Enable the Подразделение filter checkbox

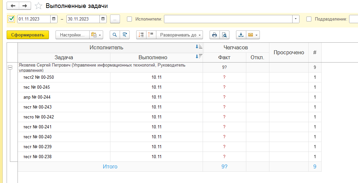click(x=309, y=19)
